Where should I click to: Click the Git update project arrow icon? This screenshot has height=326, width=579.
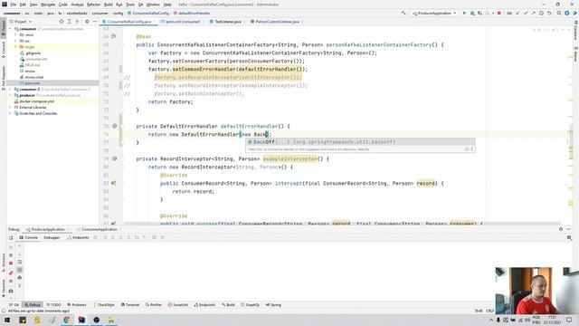coord(517,13)
